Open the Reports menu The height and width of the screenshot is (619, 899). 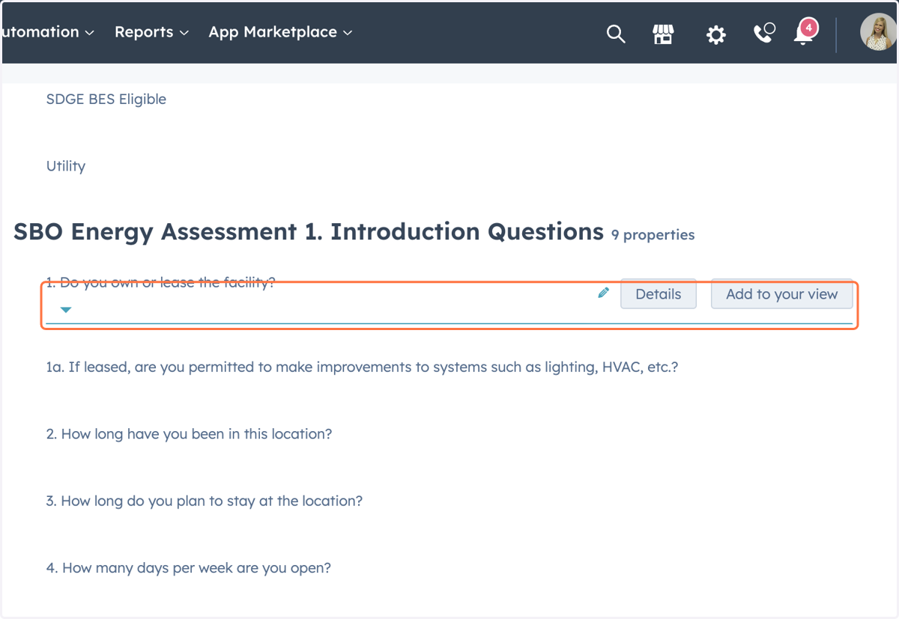[x=151, y=32]
